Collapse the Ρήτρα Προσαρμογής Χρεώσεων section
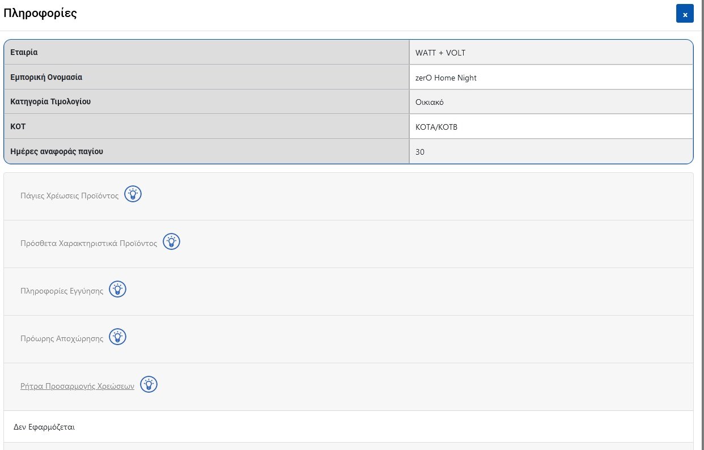This screenshot has width=704, height=450. click(x=77, y=386)
